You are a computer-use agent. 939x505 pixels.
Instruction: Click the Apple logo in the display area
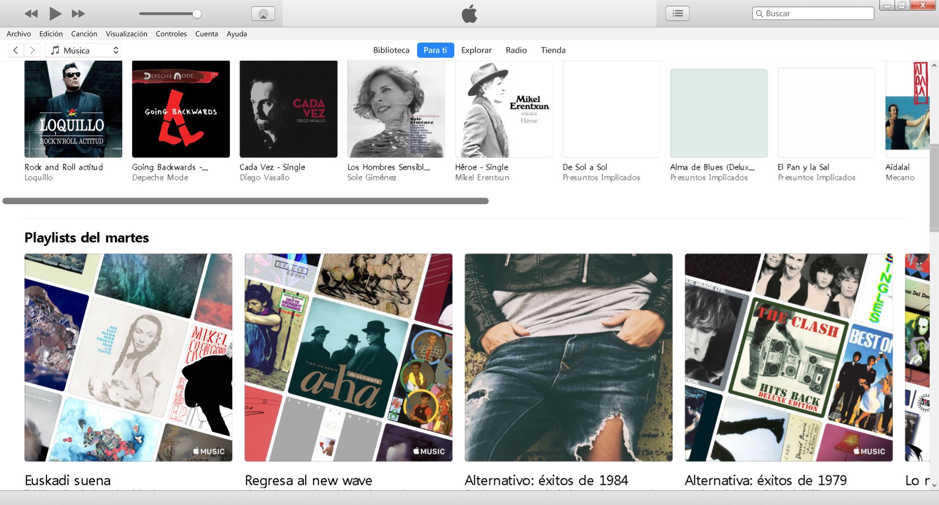(469, 14)
